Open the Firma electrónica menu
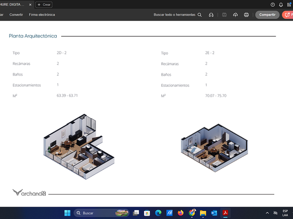The width and height of the screenshot is (293, 219). 42,15
